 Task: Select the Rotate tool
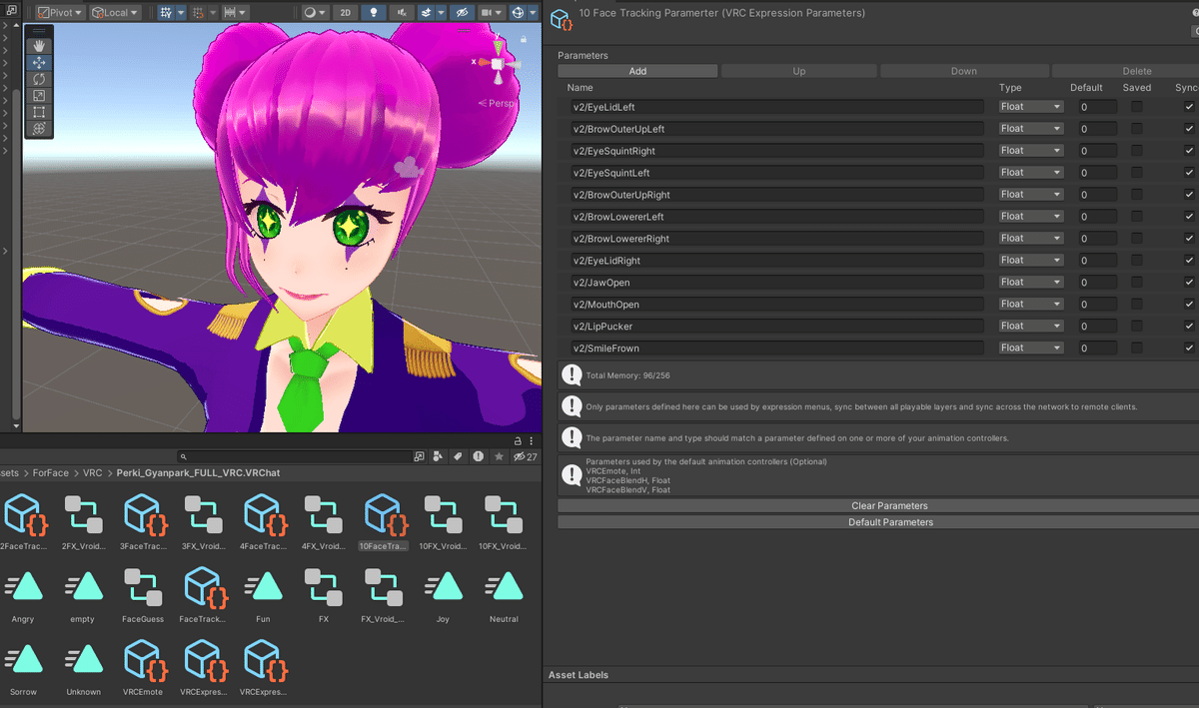(39, 79)
